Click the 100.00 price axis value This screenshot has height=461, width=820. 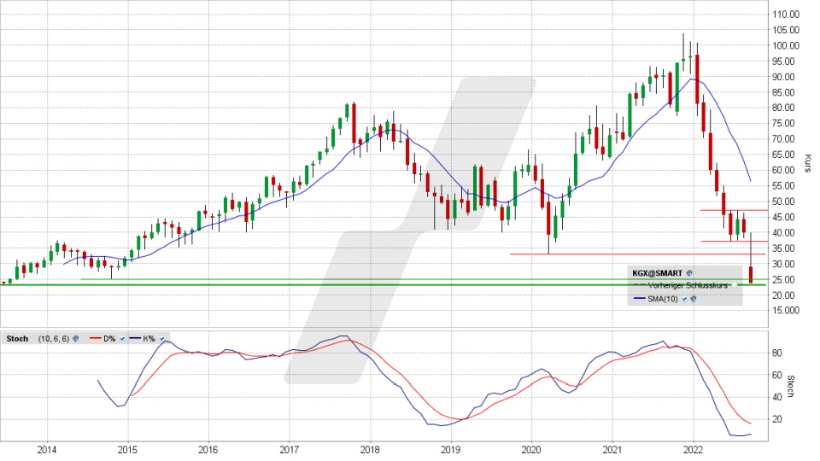pyautogui.click(x=786, y=45)
